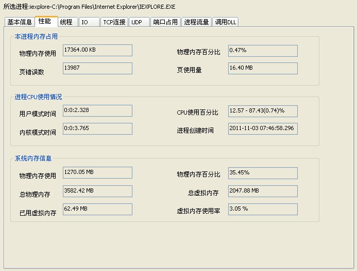Open the 进程流量 tab

click(x=197, y=22)
